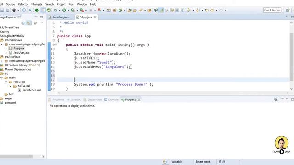
Task: Click the editor scroll down arrow
Action: (x=291, y=89)
